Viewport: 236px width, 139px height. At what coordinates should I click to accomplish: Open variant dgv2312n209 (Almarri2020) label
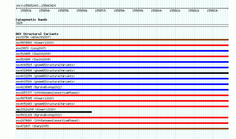(x=36, y=109)
